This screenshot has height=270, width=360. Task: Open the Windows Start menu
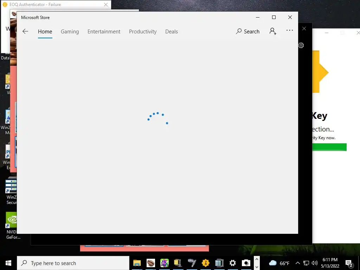pyautogui.click(x=8, y=263)
